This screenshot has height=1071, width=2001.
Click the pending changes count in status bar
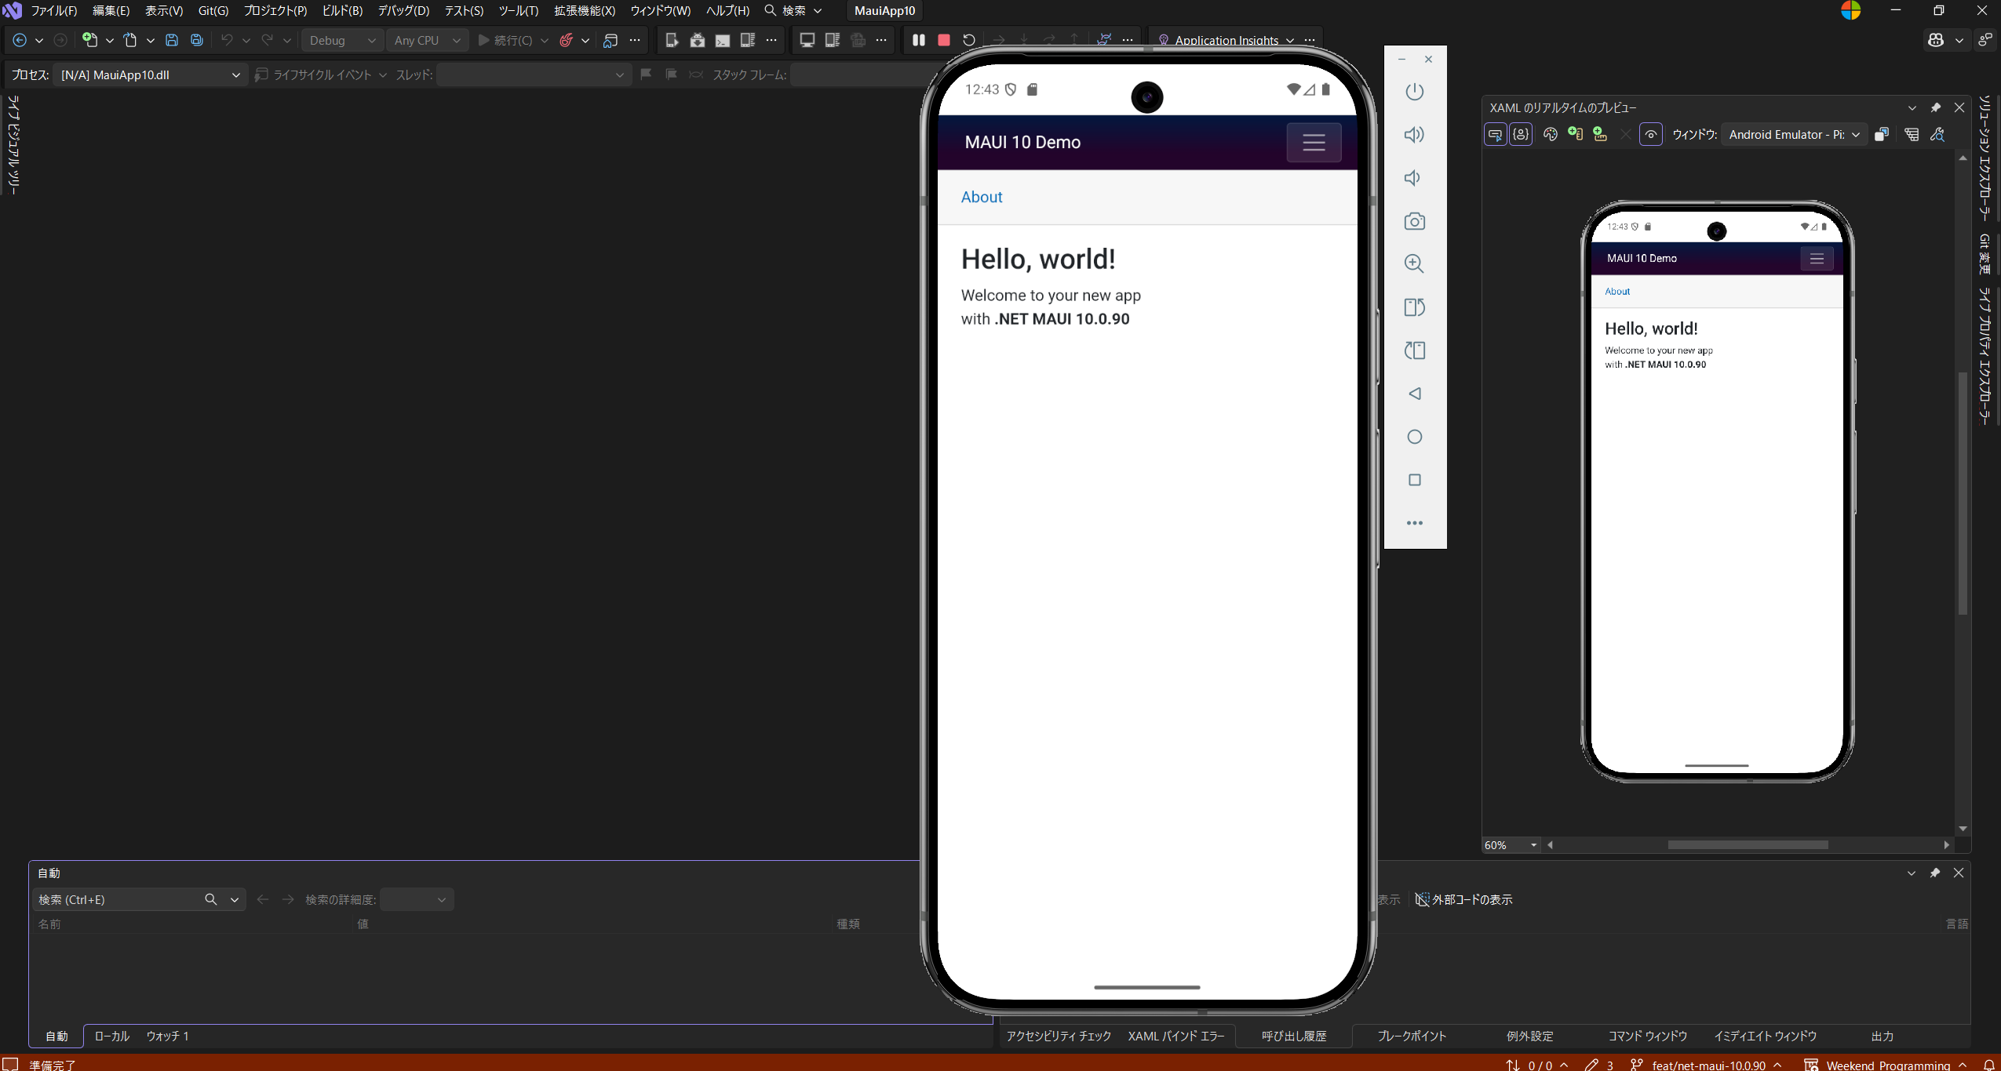point(1598,1064)
